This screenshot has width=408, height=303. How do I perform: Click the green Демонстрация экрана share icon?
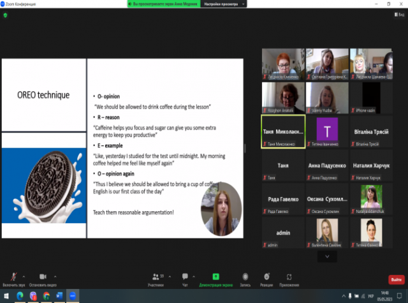click(216, 278)
